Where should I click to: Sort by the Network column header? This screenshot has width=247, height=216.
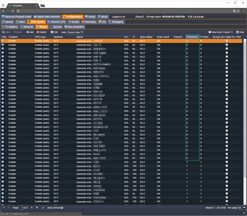click(x=64, y=37)
